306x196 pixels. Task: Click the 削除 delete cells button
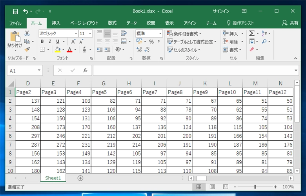pyautogui.click(x=231, y=42)
